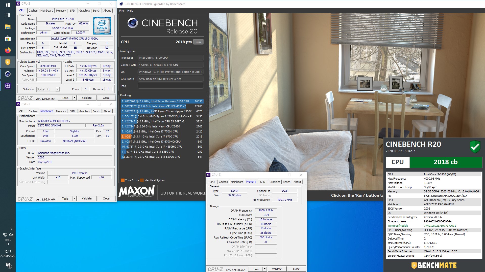Click Max Frequency row in BenchMate
Viewport: 485px width, 272px height.
[x=434, y=179]
